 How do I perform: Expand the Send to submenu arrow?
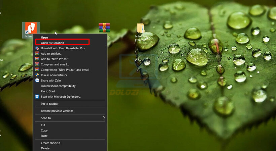click(104, 118)
